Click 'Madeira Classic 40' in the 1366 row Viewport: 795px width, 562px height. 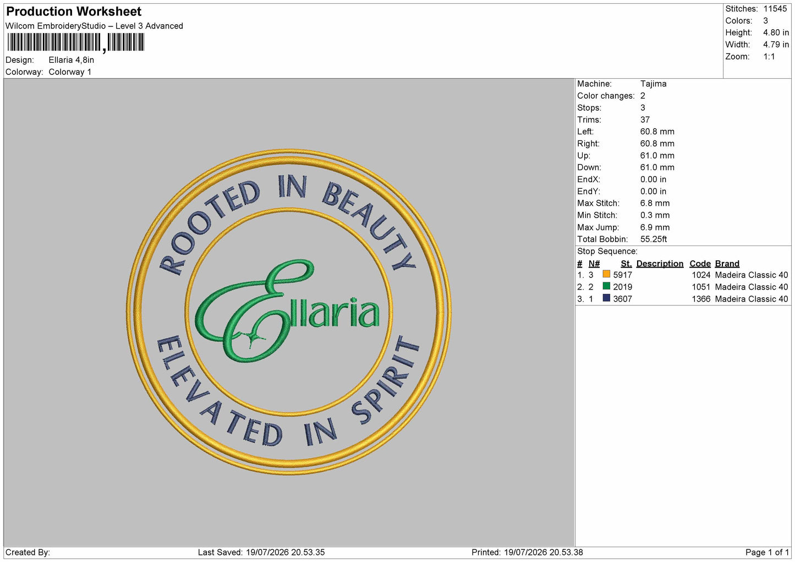click(752, 299)
